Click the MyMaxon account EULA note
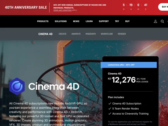This screenshot has width=168, height=126. (130, 123)
